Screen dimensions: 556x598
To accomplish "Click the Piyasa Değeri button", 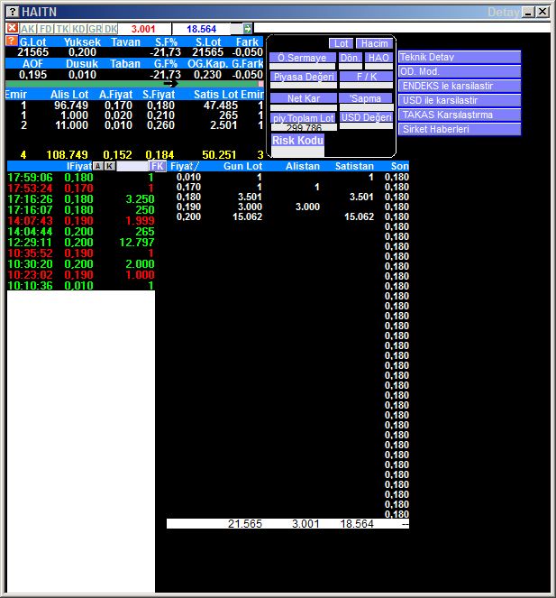I will point(304,77).
